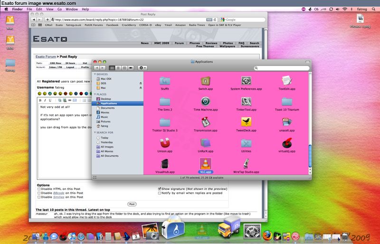Open System Preferences gear in dock

[252, 231]
